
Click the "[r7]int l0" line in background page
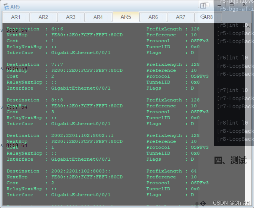232,90
